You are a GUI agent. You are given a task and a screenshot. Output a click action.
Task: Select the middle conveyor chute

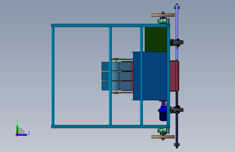click(x=117, y=76)
